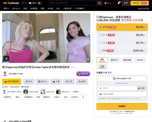Open the live sex menu item

pyautogui.click(x=67, y=9)
